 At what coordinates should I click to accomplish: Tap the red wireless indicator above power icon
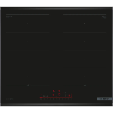pos(41,94)
